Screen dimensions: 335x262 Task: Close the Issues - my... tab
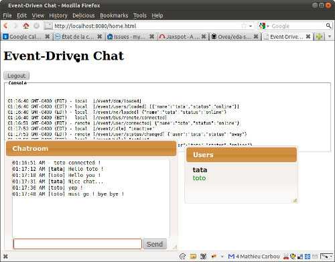[x=151, y=36]
